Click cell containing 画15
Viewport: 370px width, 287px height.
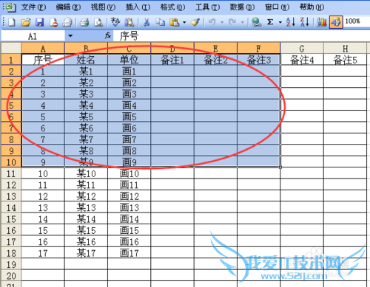[x=129, y=230]
